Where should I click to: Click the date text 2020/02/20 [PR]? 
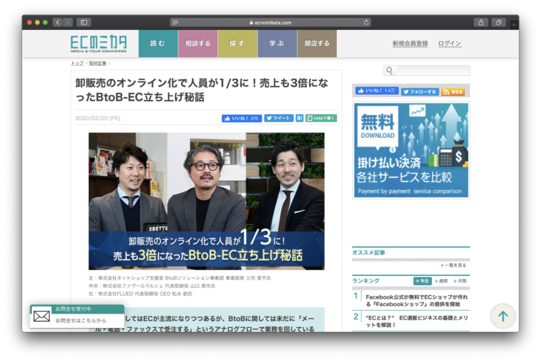[x=98, y=118]
